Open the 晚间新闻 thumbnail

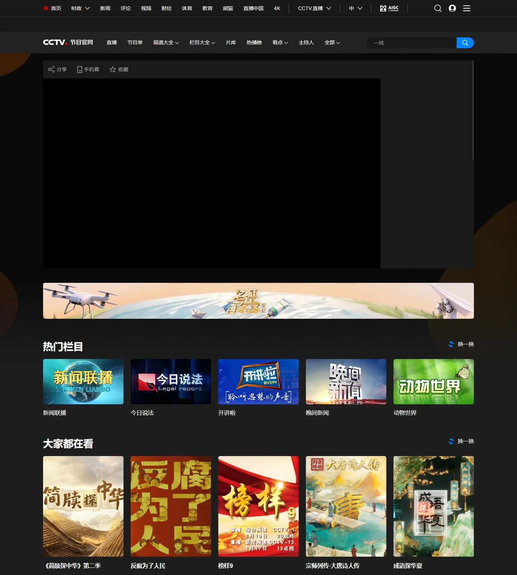pyautogui.click(x=346, y=382)
